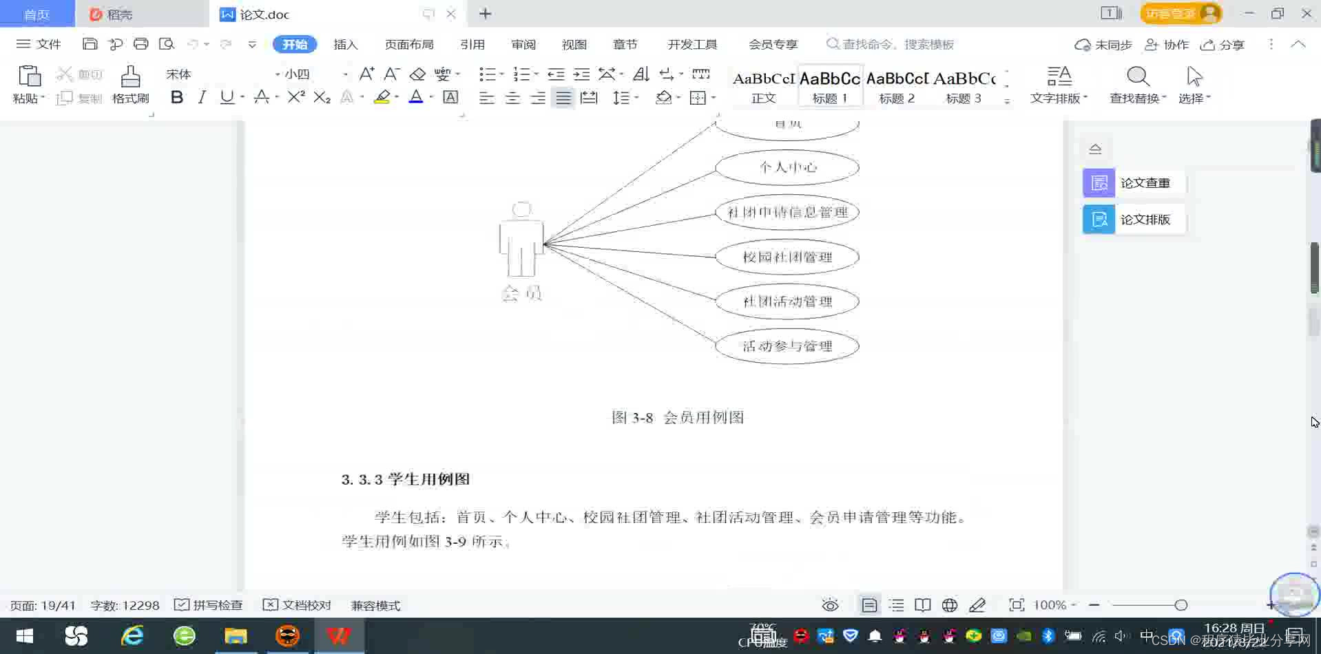Toggle Superscript X² formatting
The image size is (1321, 654).
point(296,97)
